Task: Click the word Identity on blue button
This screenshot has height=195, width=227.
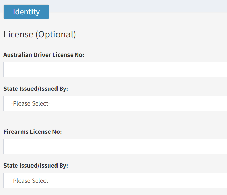Action: pos(26,12)
